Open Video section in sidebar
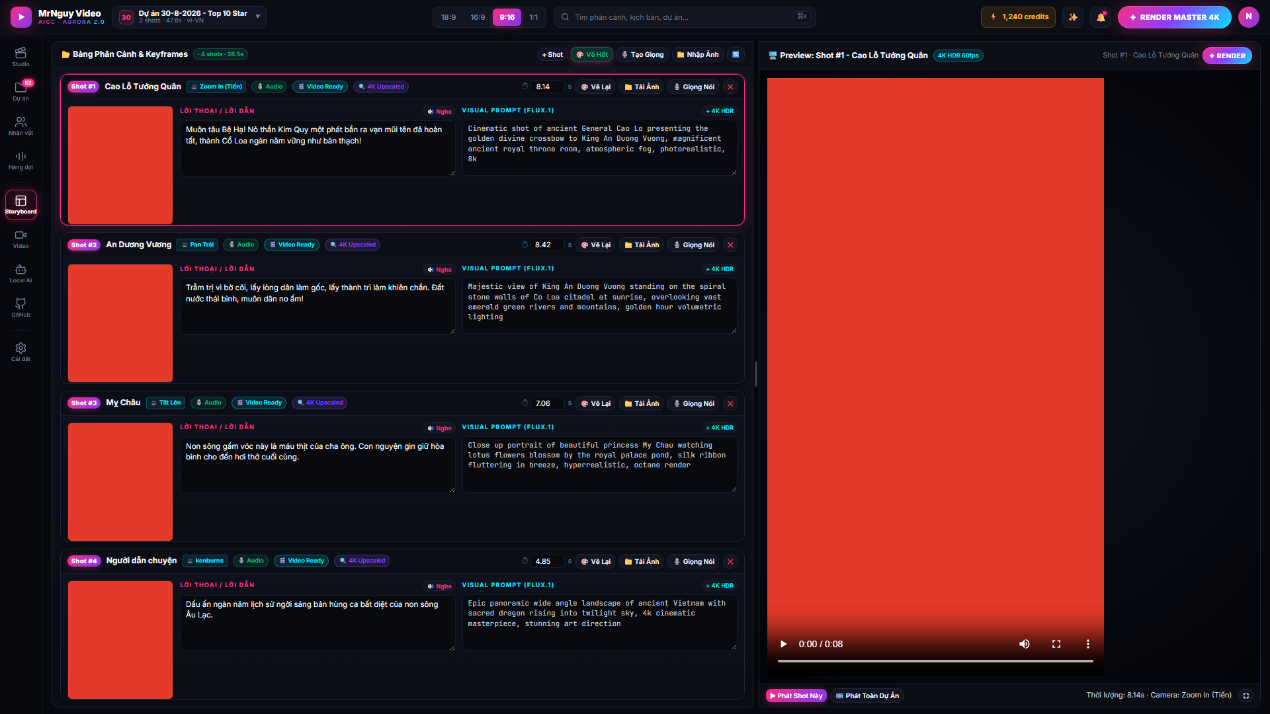 point(21,239)
